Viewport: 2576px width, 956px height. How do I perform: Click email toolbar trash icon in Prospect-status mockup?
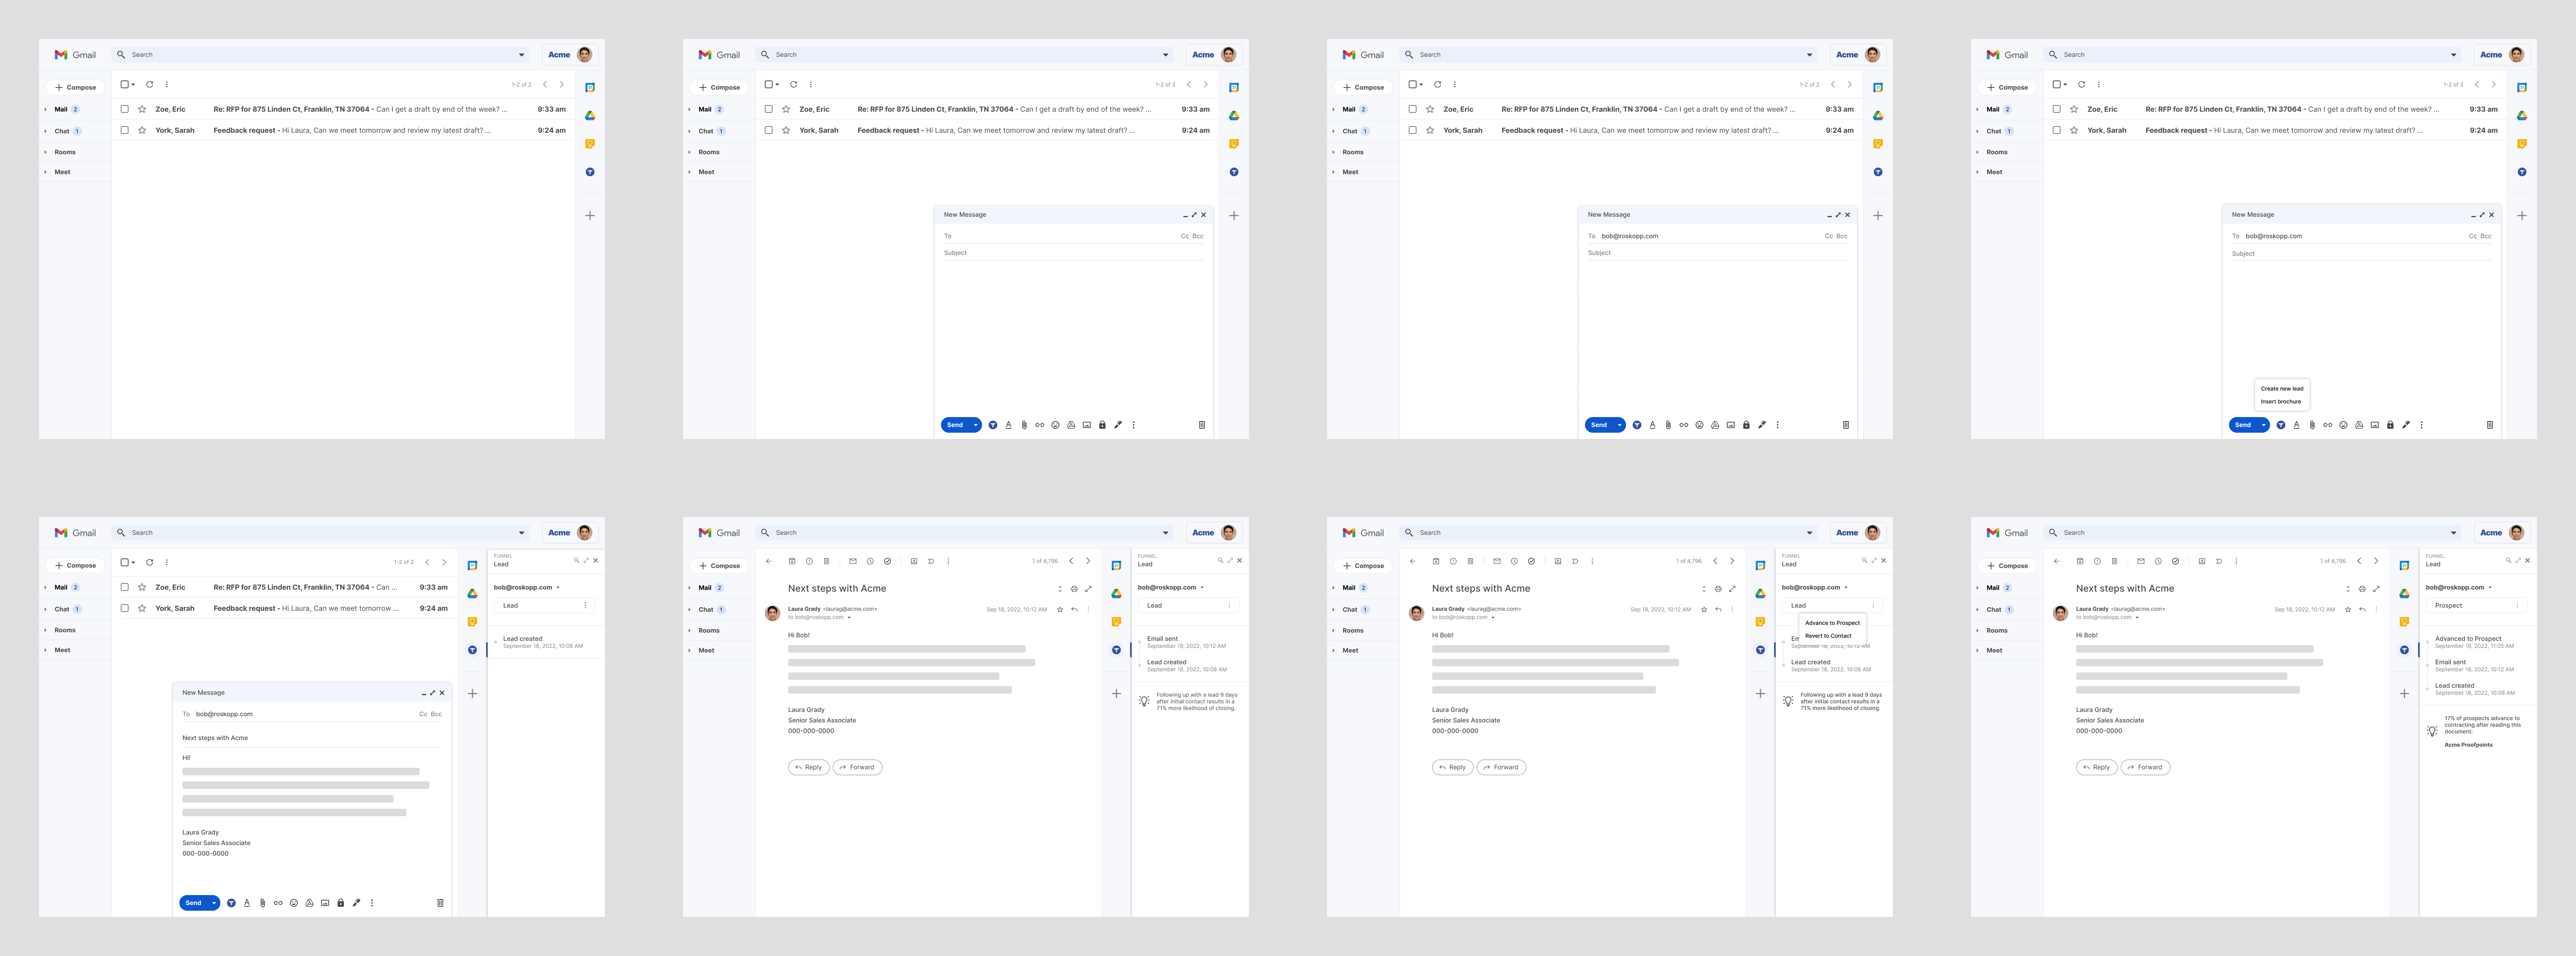pos(2114,562)
